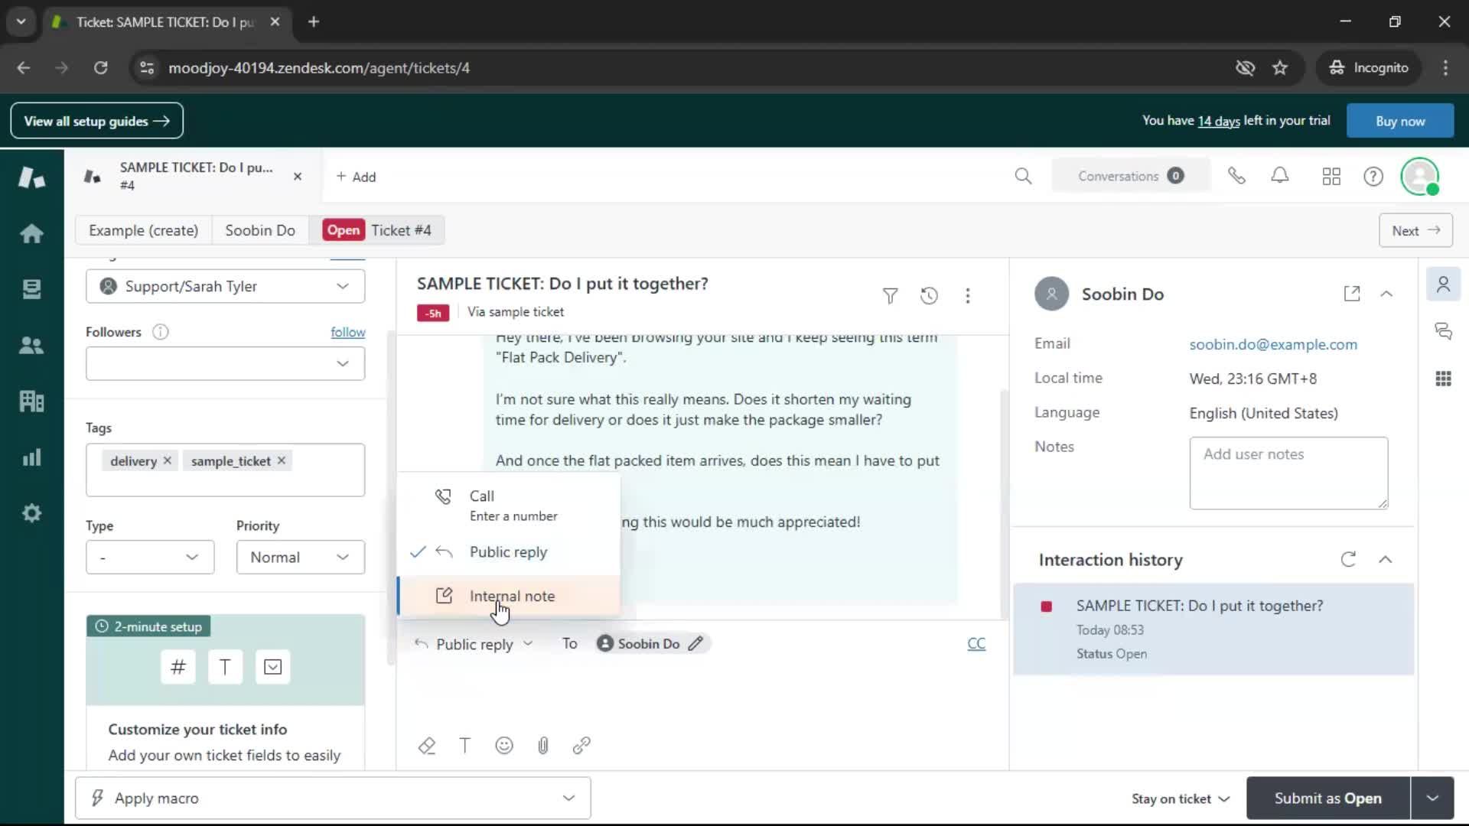Click the Next ticket button
This screenshot has height=826, width=1469.
tap(1415, 230)
